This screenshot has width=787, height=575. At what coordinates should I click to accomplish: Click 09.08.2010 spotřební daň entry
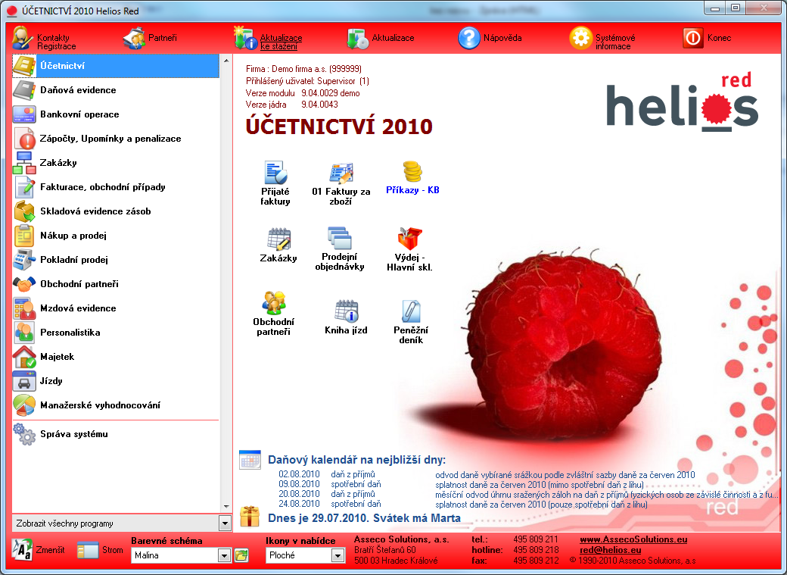tap(462, 485)
